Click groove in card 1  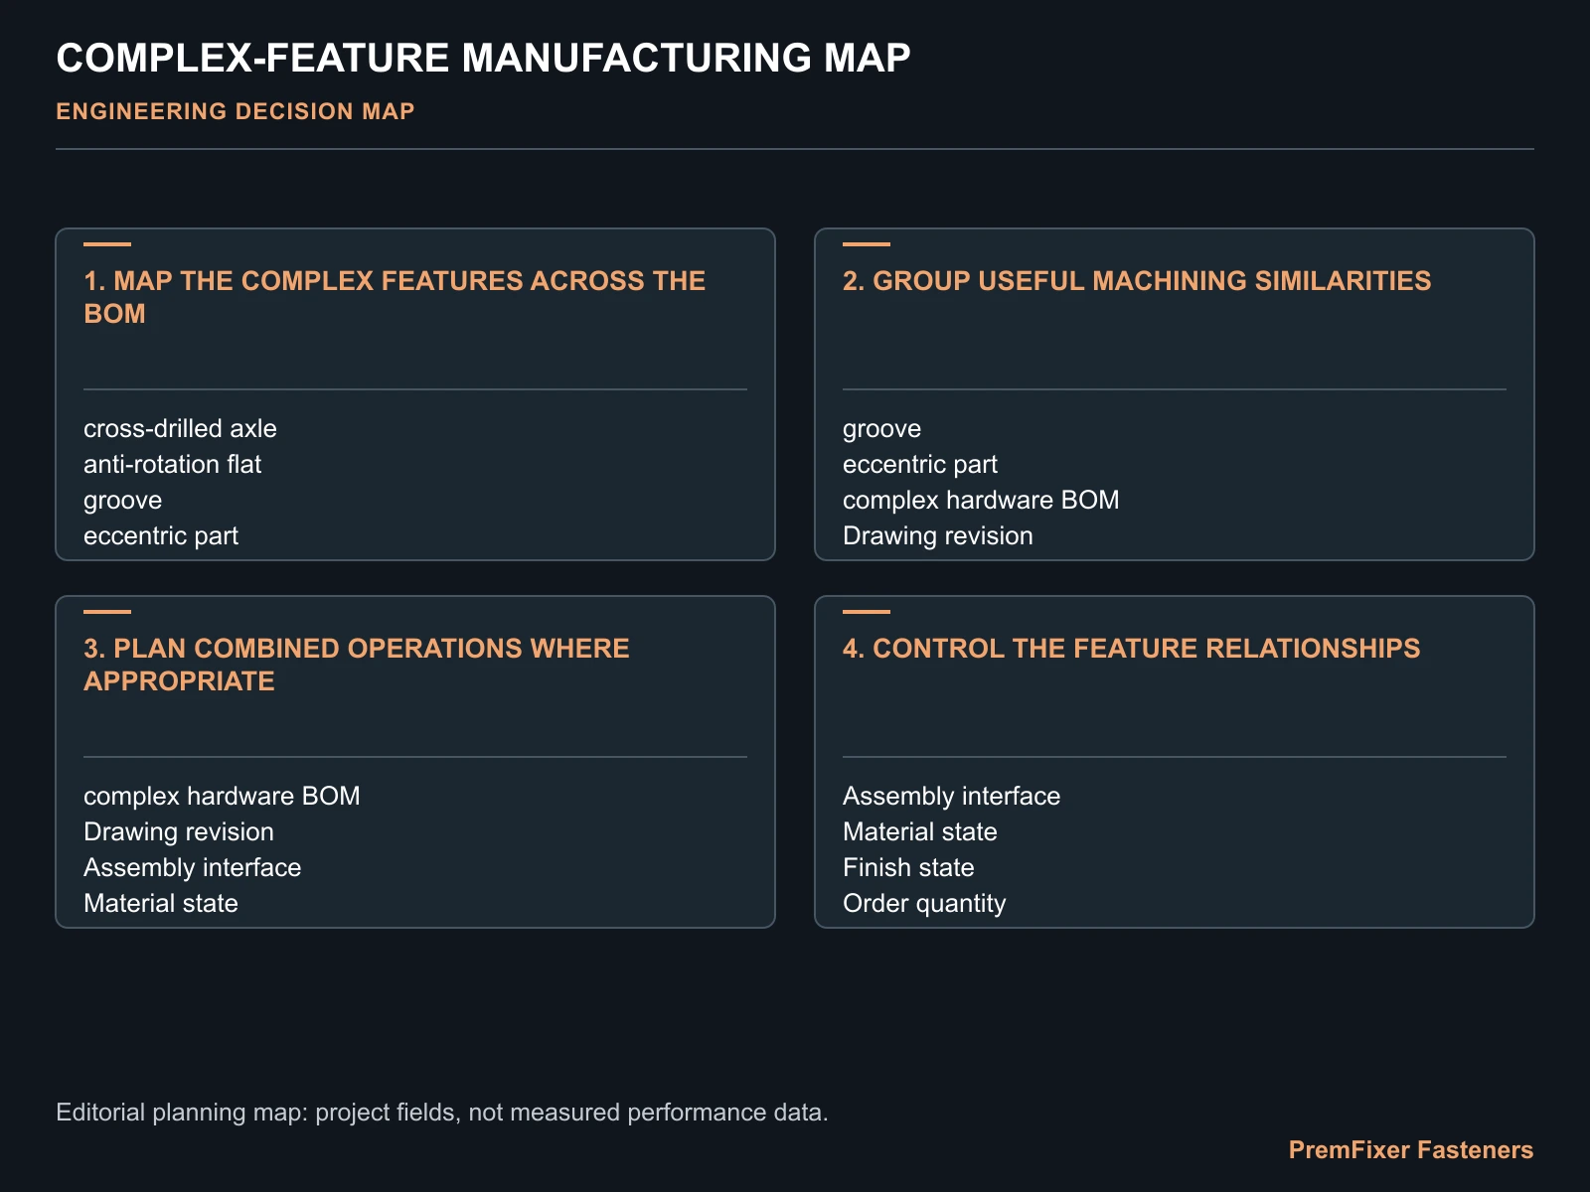[123, 500]
